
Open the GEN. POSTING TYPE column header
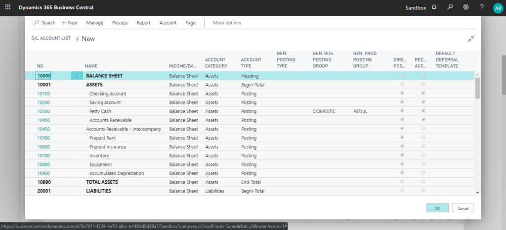(286, 60)
